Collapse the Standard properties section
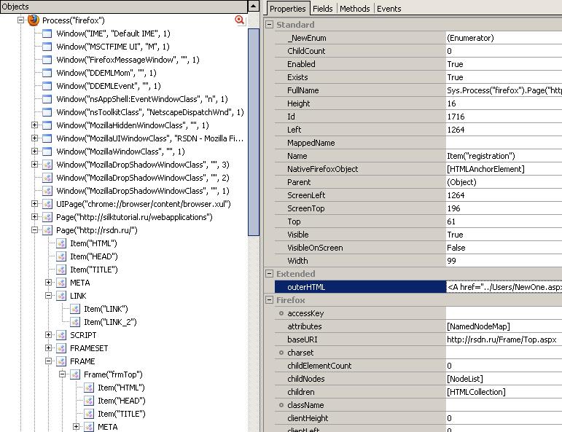Viewport: 562px width, 432px height. click(270, 25)
